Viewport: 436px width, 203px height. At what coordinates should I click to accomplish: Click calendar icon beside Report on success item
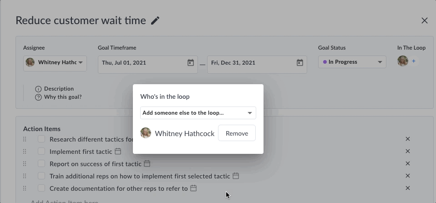click(x=147, y=163)
